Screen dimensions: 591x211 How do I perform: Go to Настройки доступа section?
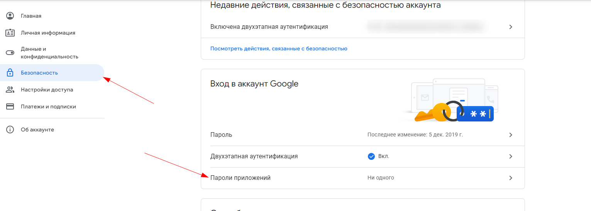point(47,90)
